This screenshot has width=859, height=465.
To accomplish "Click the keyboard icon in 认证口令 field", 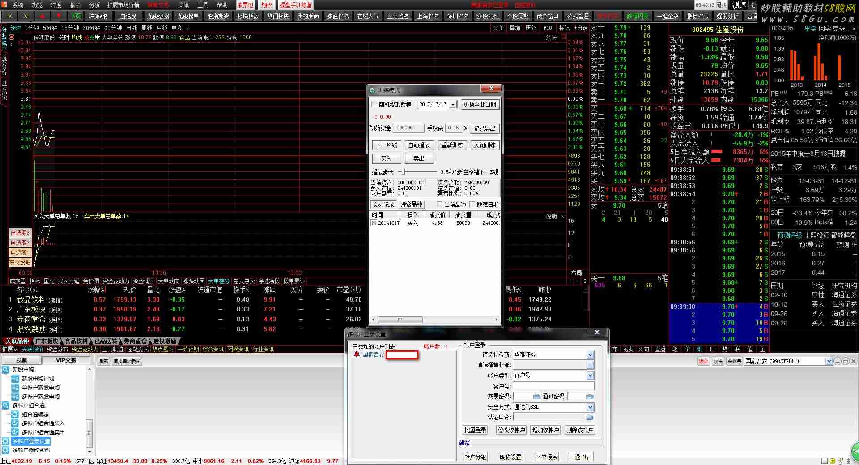I will 589,417.
